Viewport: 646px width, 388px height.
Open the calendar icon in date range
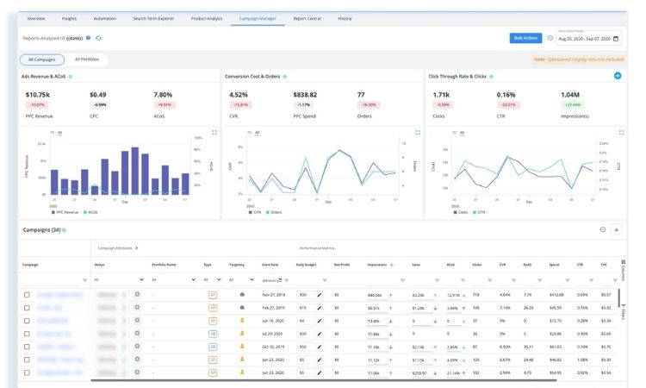(616, 39)
